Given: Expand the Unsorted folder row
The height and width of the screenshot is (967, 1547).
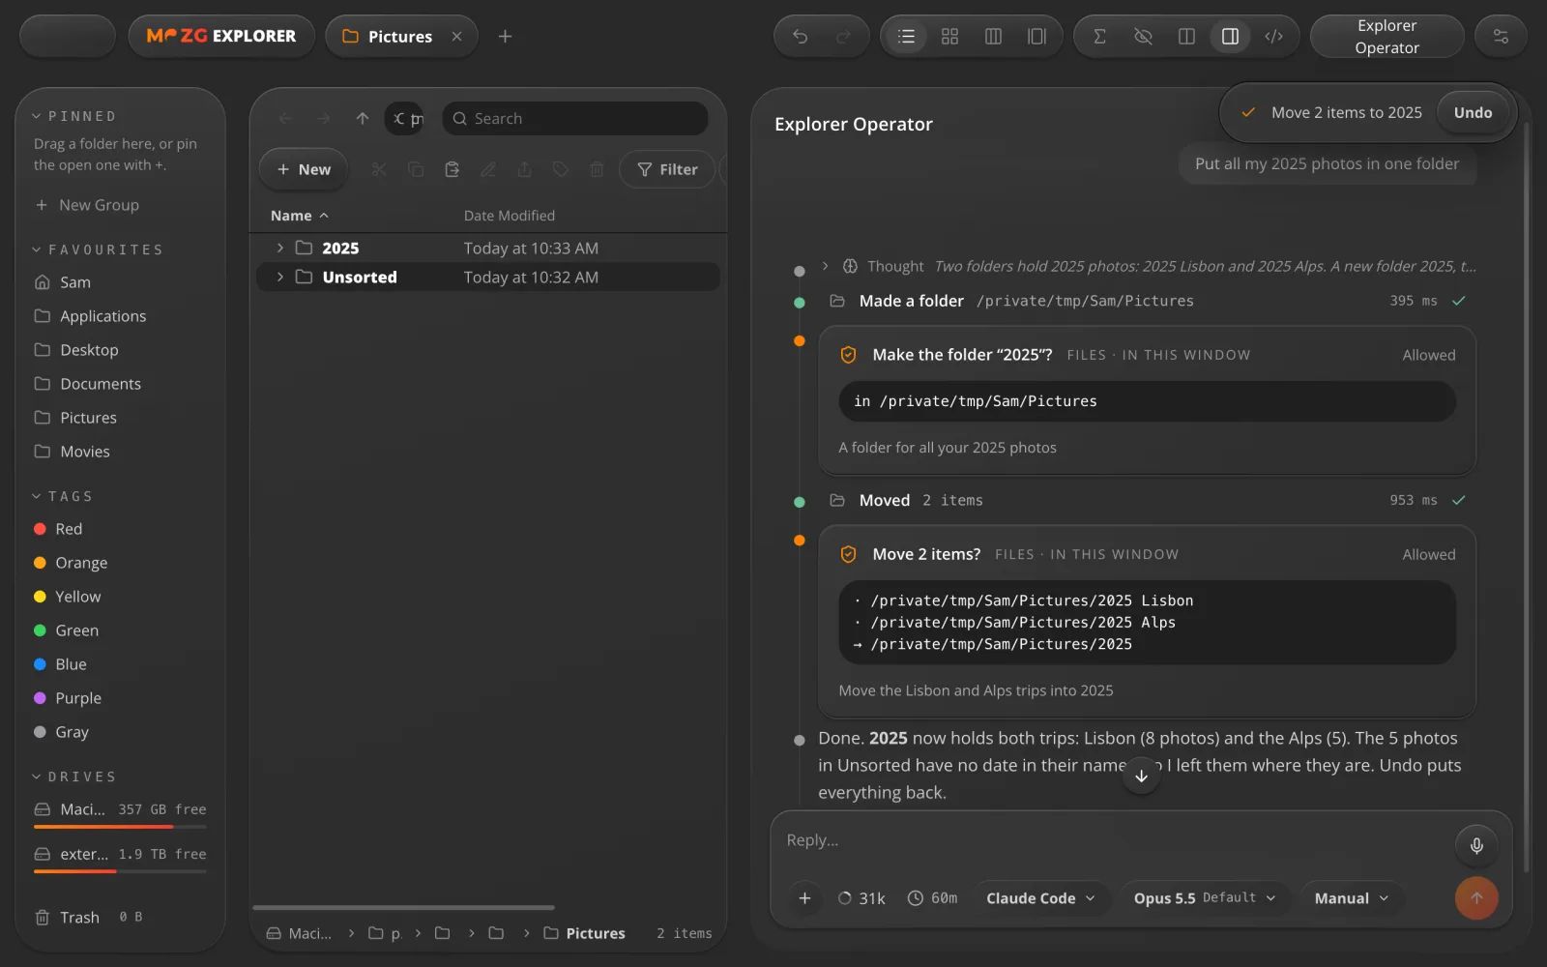Looking at the screenshot, I should (x=280, y=278).
